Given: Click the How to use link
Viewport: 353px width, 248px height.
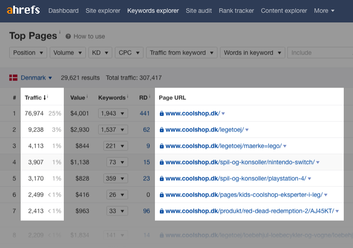Looking at the screenshot, I should coord(89,36).
